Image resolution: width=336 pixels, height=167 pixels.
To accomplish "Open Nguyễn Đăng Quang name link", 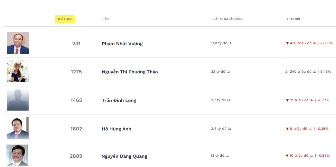I will pos(124,156).
